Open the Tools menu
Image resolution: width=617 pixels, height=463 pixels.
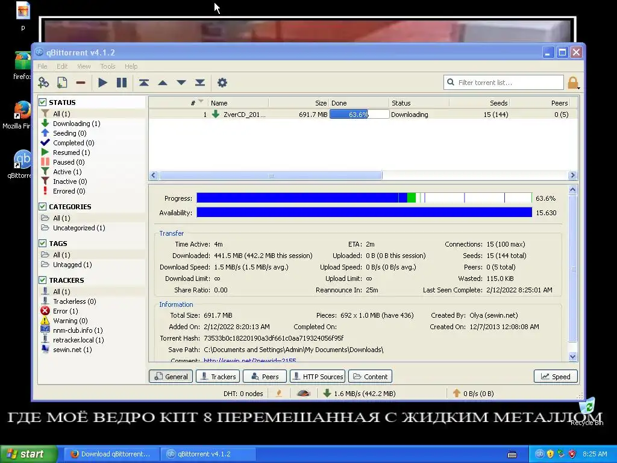pyautogui.click(x=107, y=66)
